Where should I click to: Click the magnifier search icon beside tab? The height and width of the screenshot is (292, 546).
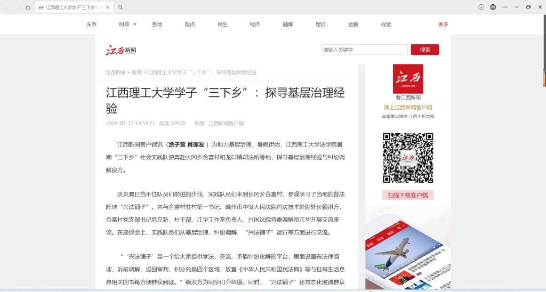(121, 7)
